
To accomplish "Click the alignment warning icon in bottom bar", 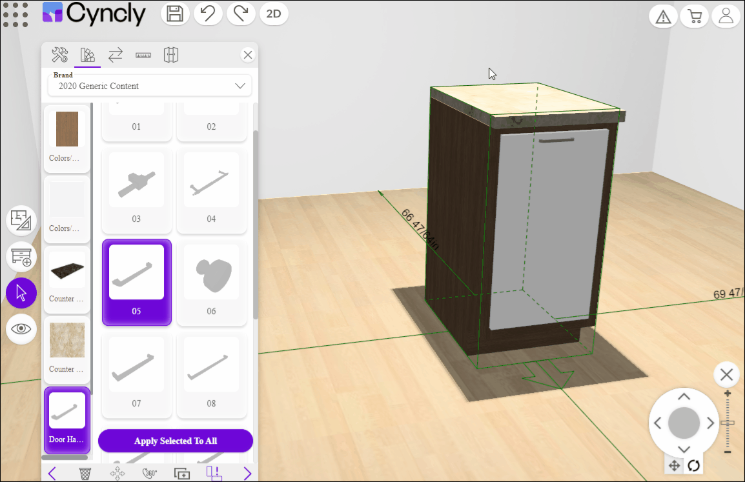I will pos(214,473).
